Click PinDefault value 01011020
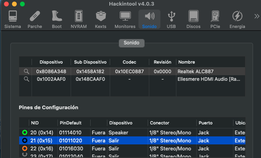This screenshot has width=261, height=158. pos(70,141)
